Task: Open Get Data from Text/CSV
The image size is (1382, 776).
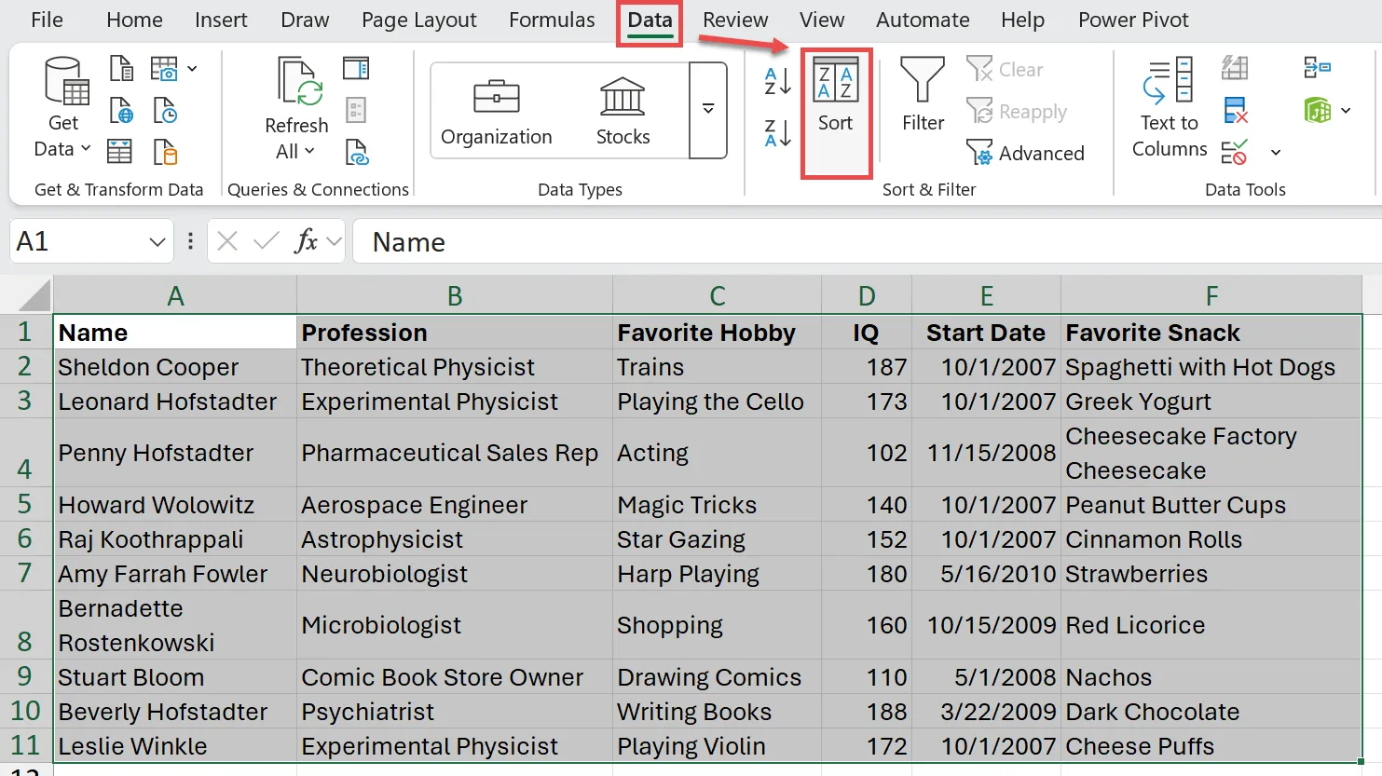Action: 119,68
